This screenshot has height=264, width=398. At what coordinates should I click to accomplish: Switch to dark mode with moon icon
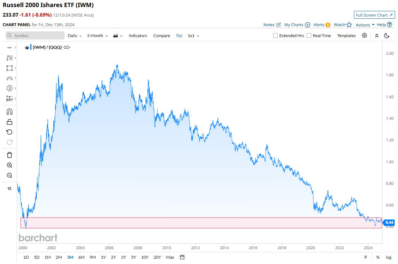[387, 36]
